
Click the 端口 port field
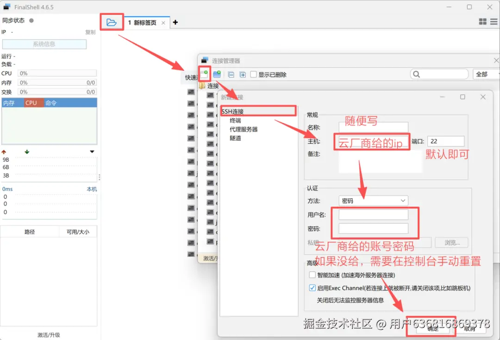tap(445, 141)
